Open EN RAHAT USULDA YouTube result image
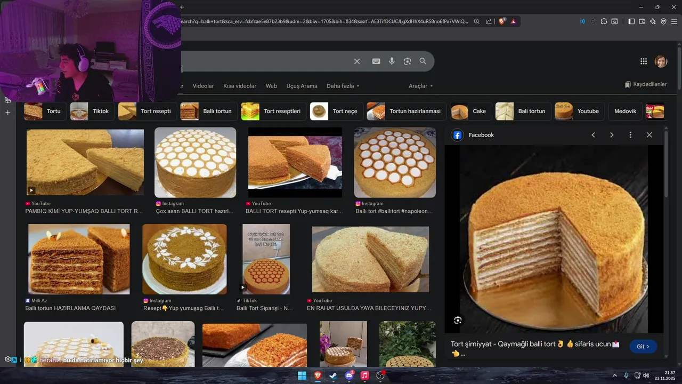 tap(370, 259)
